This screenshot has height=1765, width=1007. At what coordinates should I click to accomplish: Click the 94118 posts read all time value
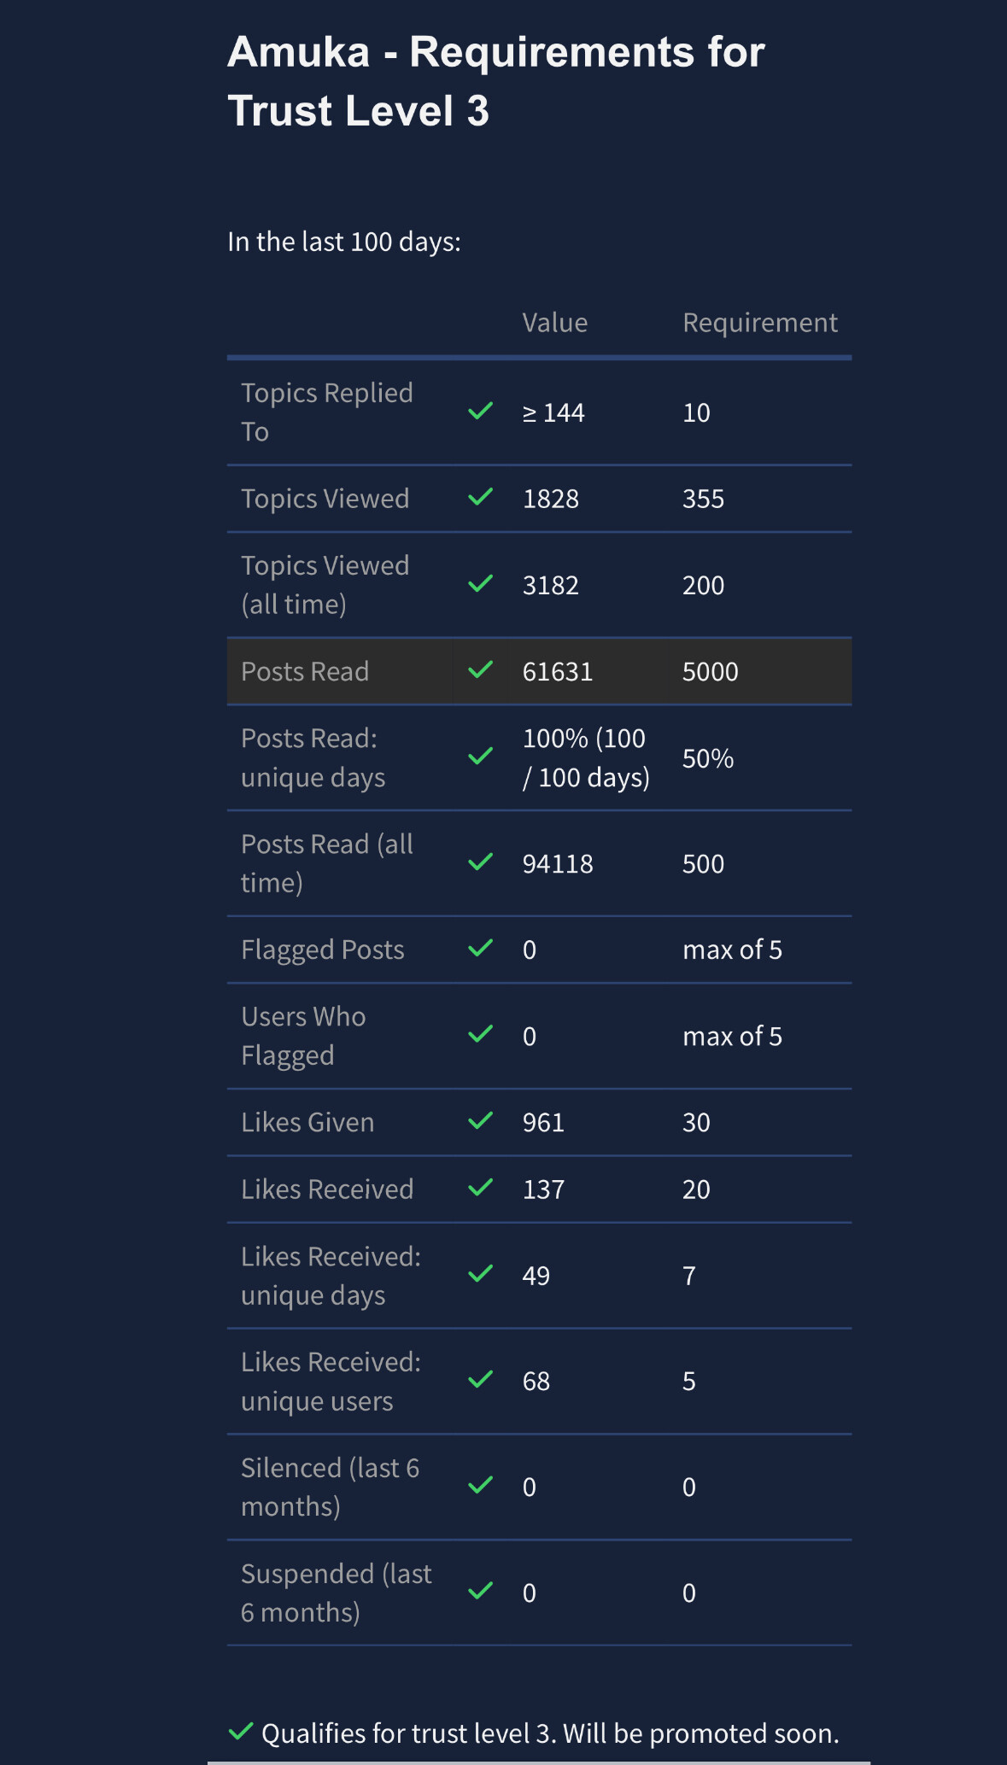(x=558, y=863)
